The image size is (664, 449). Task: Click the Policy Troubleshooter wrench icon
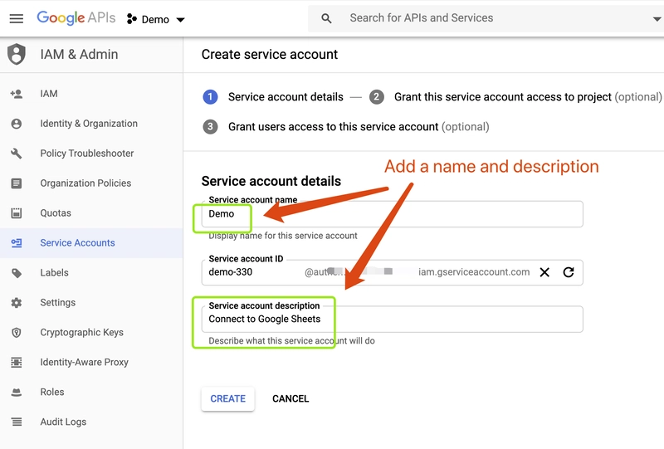16,154
